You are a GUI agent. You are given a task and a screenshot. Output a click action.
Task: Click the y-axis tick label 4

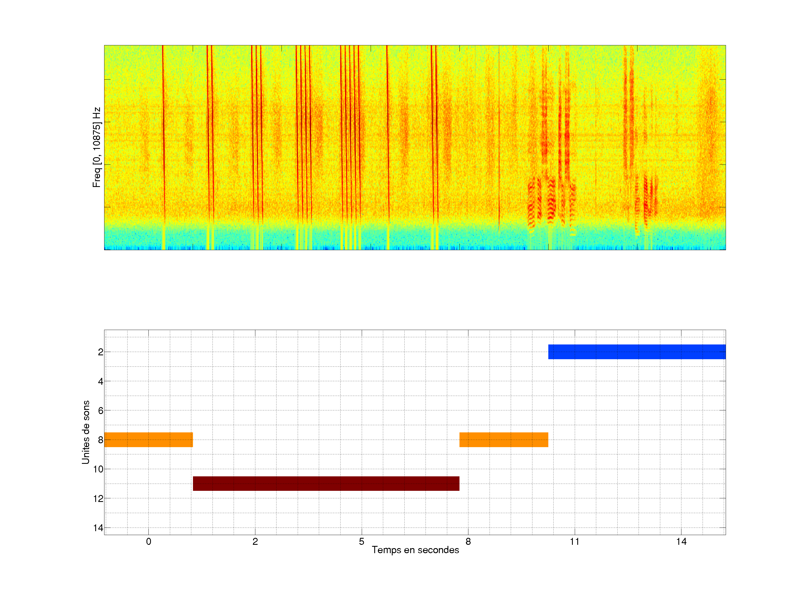coord(101,381)
